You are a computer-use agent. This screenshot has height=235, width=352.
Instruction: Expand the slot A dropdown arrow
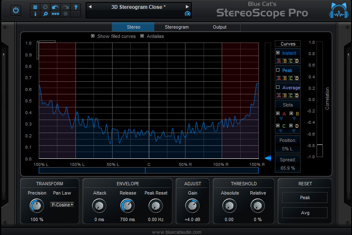point(280,119)
